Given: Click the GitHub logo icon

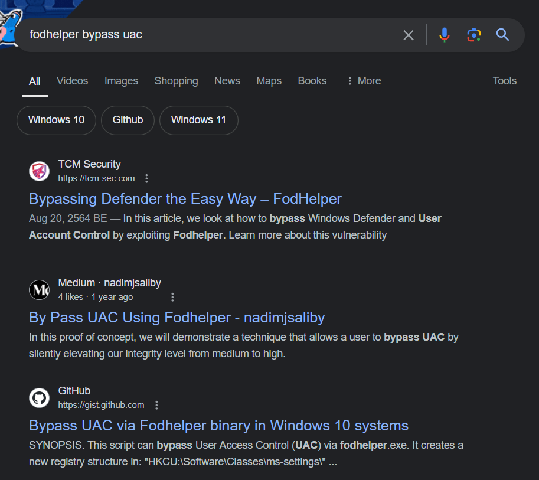Looking at the screenshot, I should click(40, 398).
